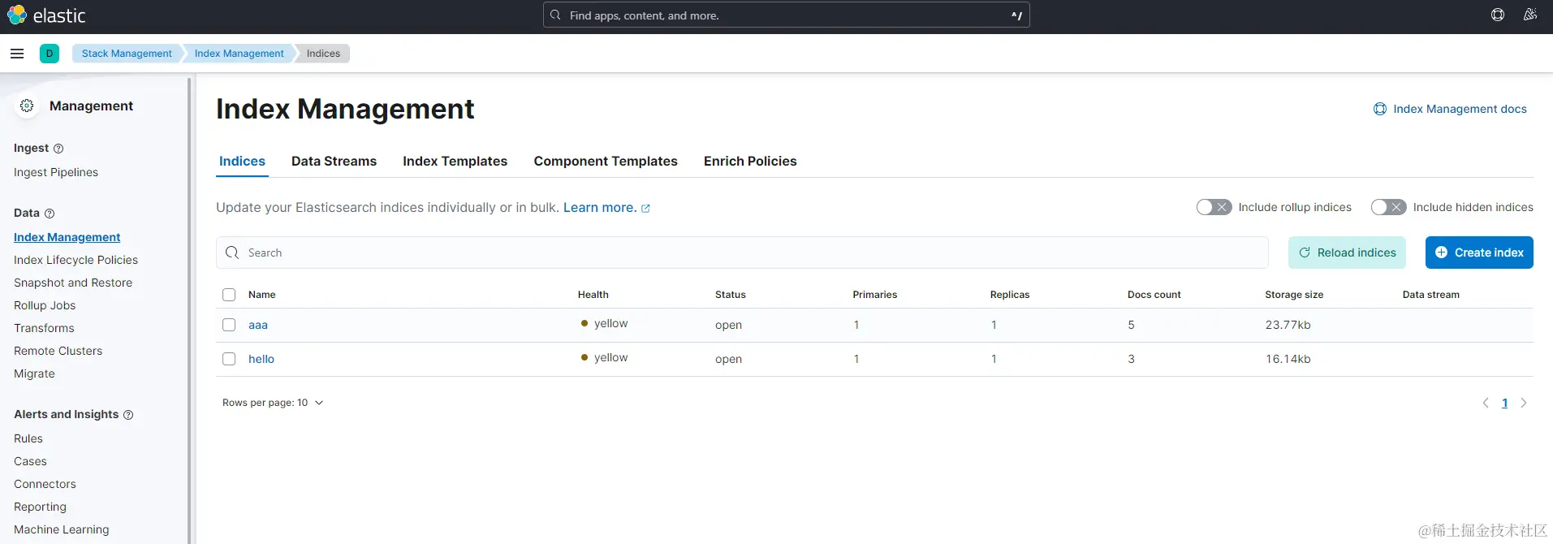Screen dimensions: 1553x544
Task: Switch to the Indices tab
Action: click(242, 161)
